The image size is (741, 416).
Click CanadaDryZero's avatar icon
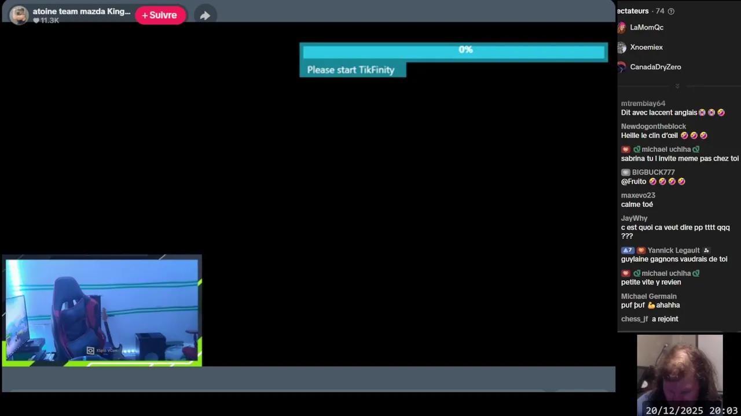tap(622, 67)
